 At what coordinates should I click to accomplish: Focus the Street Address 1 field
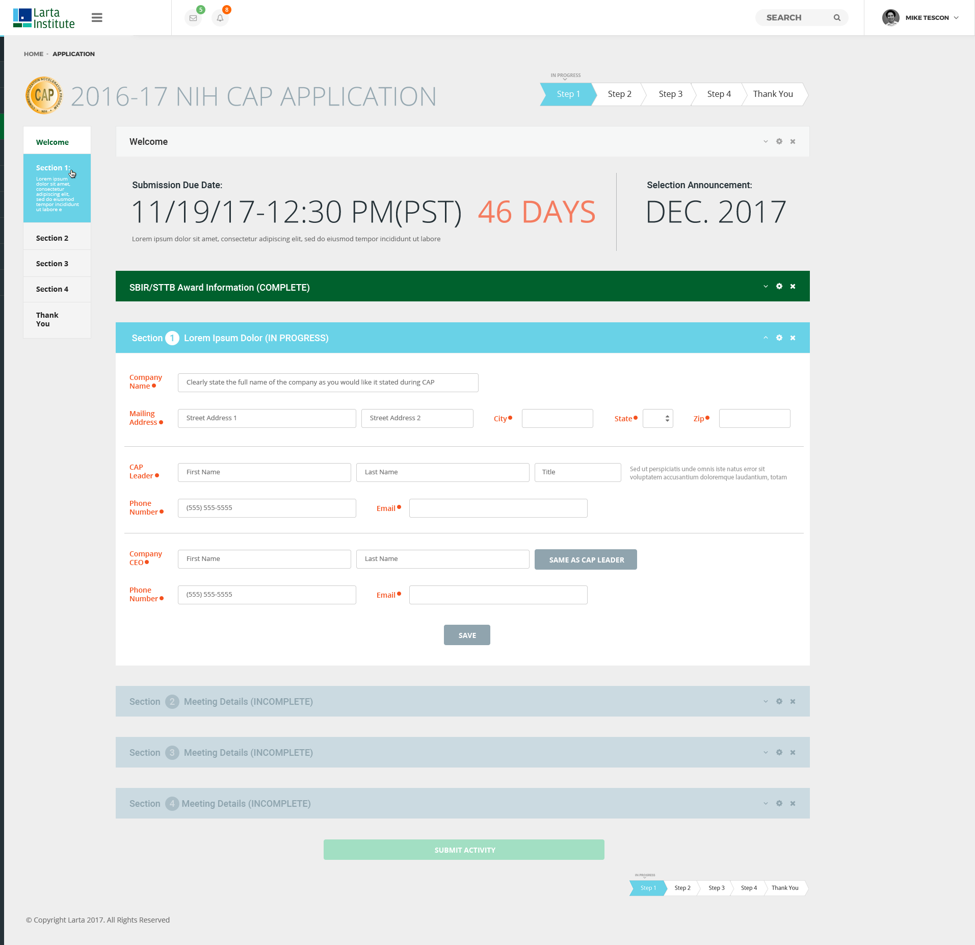(267, 418)
